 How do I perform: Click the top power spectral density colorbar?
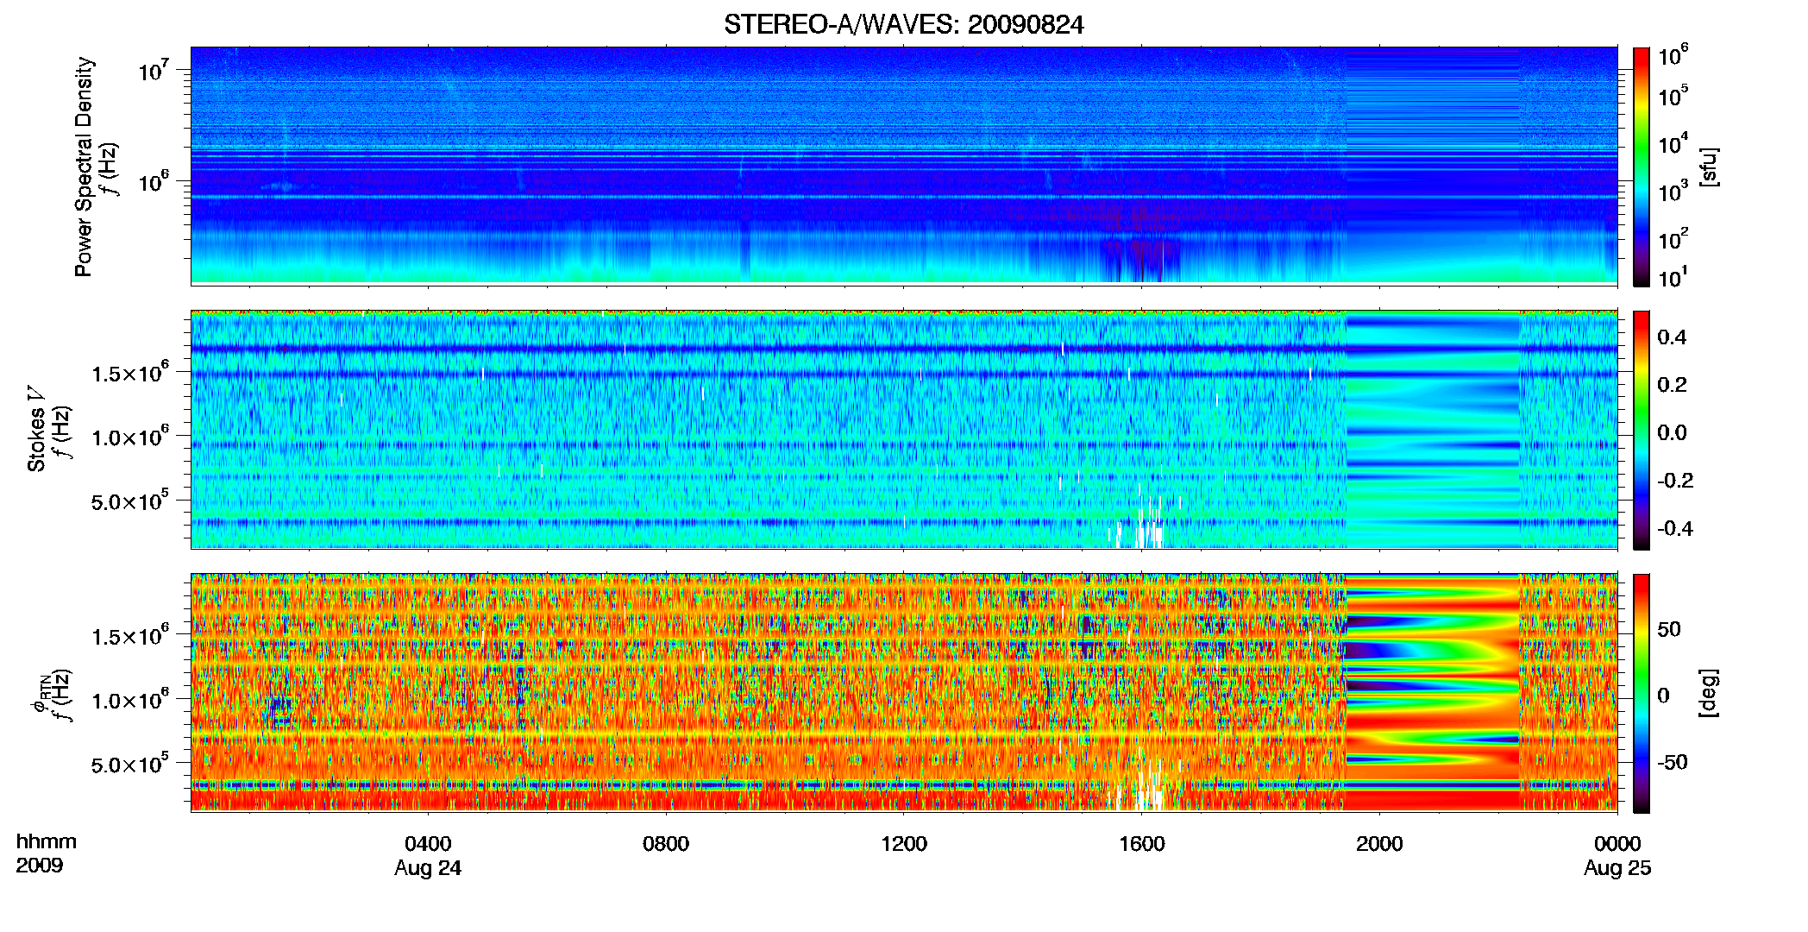click(1642, 167)
